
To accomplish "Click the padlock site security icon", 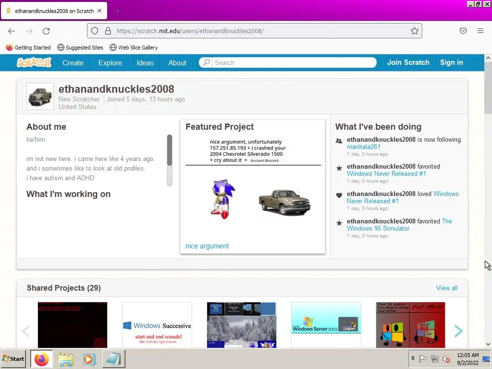I will (x=108, y=31).
